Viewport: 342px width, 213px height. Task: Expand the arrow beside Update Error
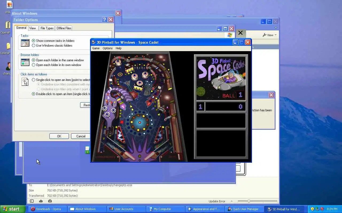pyautogui.click(x=232, y=201)
